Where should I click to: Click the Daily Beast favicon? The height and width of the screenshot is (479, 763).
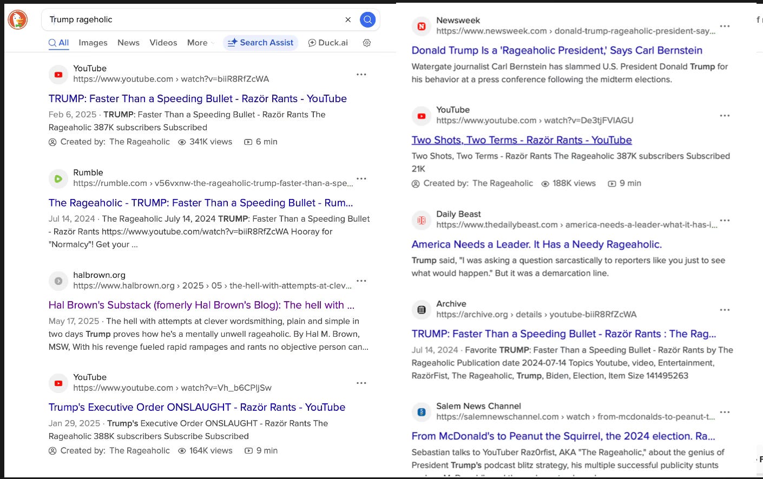pos(422,220)
